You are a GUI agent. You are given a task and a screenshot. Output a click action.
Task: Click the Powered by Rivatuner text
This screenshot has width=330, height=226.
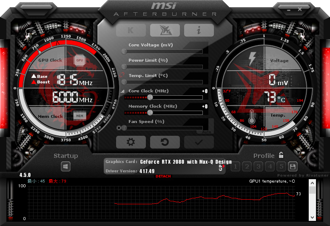(303, 175)
